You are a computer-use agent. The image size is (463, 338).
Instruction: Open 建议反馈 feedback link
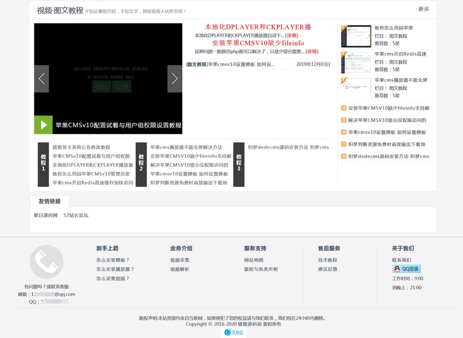pos(327,269)
